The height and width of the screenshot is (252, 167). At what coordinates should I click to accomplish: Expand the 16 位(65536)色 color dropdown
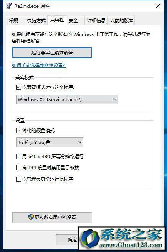[50, 142]
